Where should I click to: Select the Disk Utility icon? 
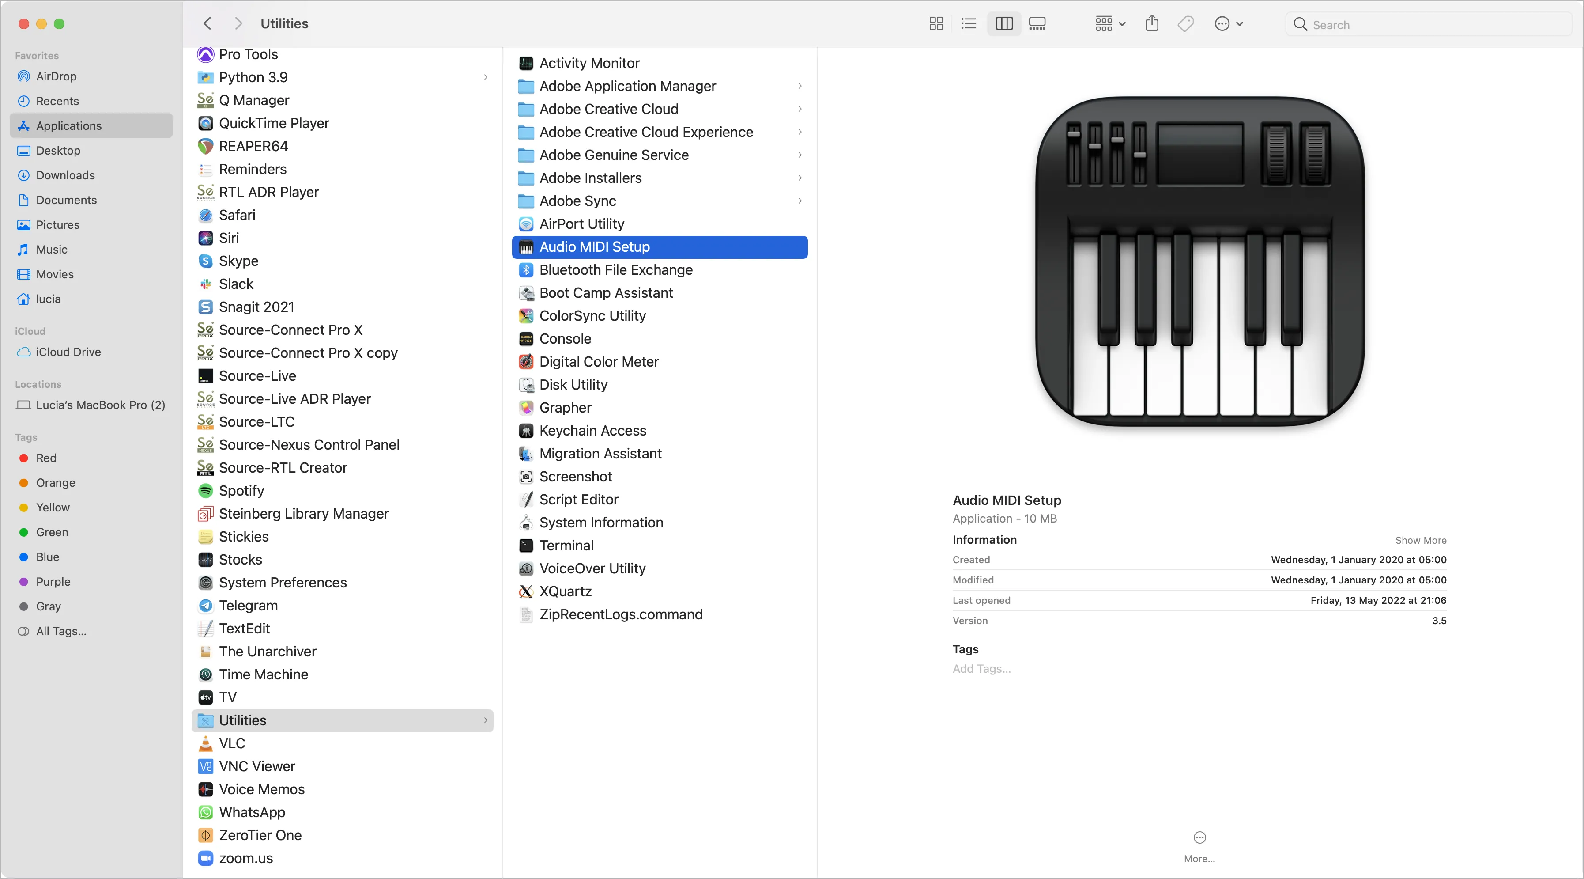click(526, 385)
